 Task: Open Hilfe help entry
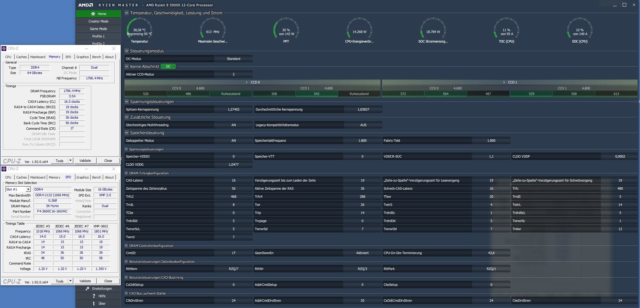(x=98, y=296)
